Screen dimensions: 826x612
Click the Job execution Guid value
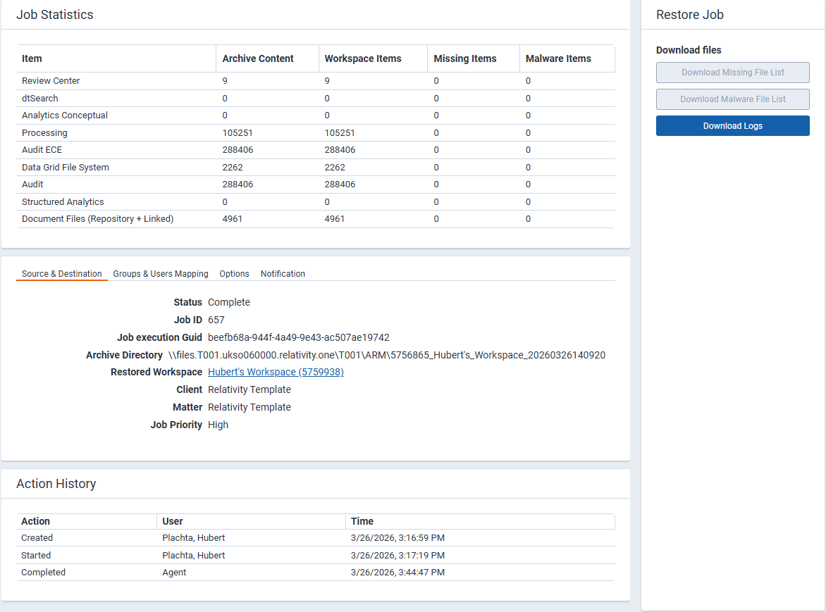299,337
